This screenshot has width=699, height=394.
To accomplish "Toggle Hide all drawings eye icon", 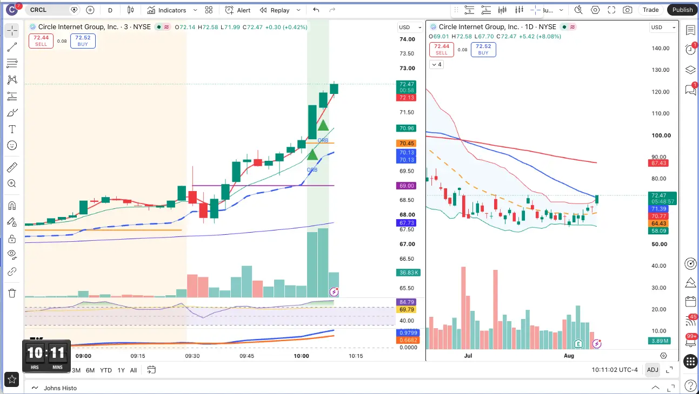I will pos(12,254).
